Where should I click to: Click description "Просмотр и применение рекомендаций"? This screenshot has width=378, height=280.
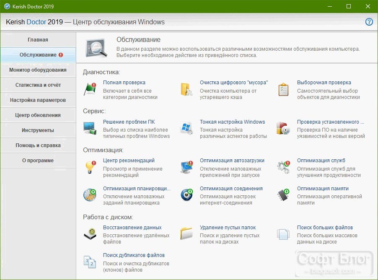click(x=133, y=172)
